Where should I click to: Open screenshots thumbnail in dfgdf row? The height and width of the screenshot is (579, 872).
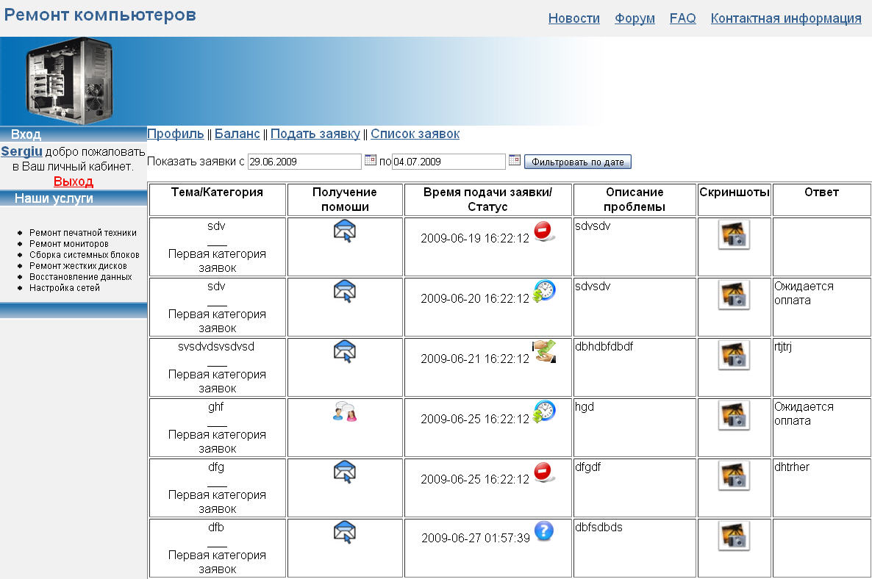click(x=734, y=475)
